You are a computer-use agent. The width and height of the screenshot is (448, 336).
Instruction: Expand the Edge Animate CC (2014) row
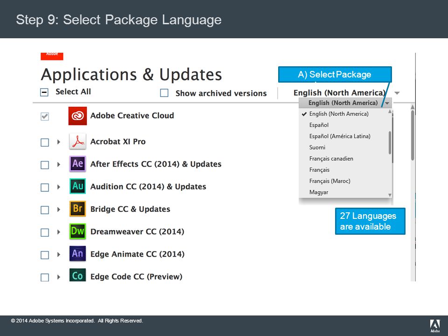(59, 254)
